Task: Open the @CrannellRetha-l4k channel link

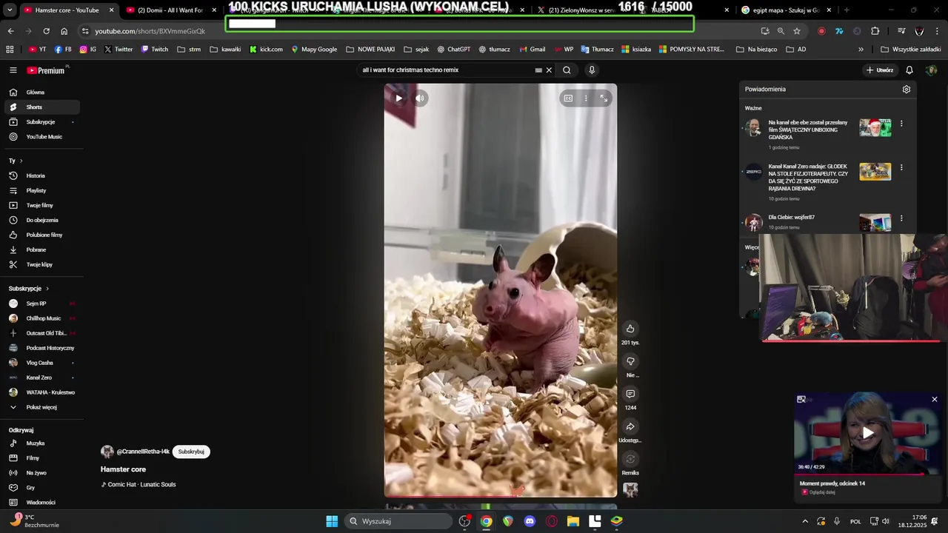Action: point(143,452)
